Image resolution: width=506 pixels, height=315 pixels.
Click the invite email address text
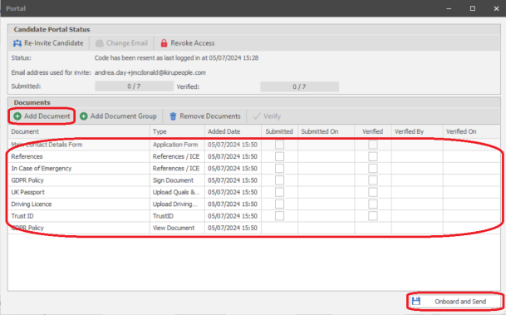(x=150, y=72)
